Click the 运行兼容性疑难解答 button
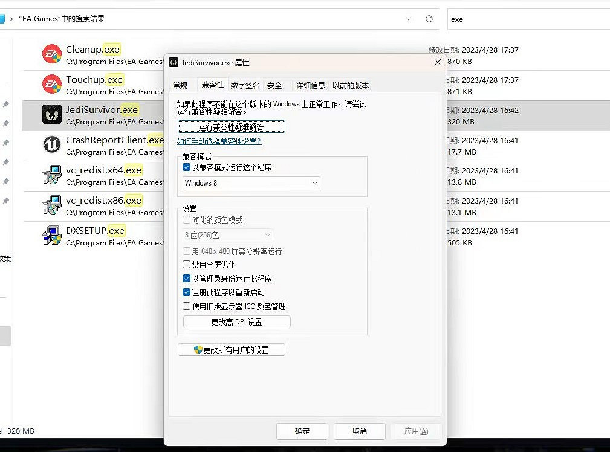The width and height of the screenshot is (610, 452). coord(232,127)
